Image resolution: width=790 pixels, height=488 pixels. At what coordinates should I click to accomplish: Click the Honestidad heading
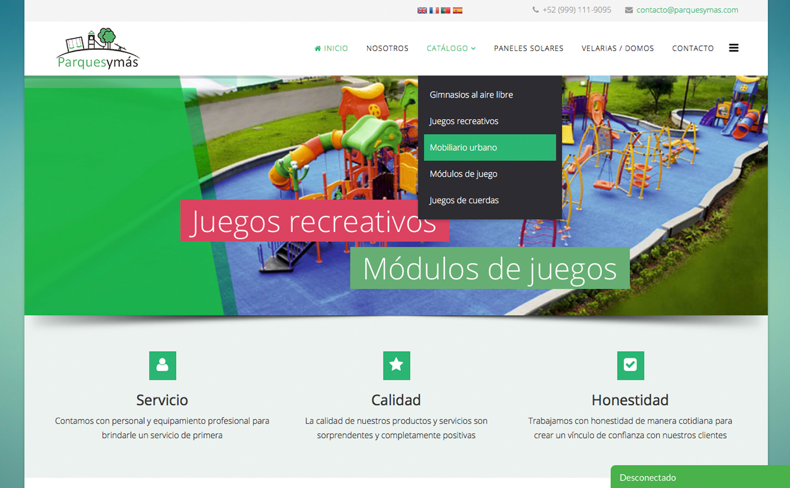[x=630, y=400]
